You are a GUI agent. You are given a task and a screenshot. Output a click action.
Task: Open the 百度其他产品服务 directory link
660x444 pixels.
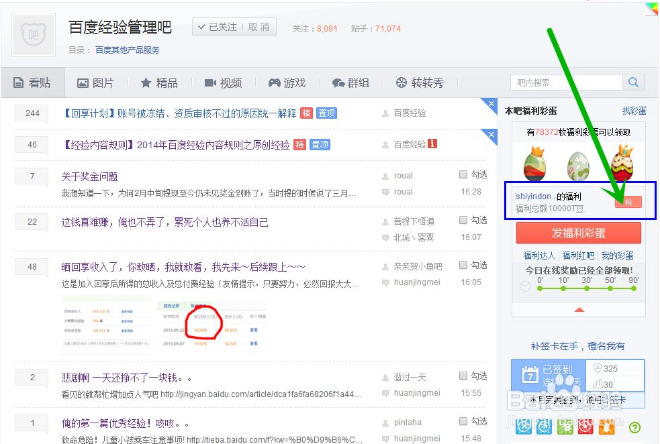(x=128, y=50)
